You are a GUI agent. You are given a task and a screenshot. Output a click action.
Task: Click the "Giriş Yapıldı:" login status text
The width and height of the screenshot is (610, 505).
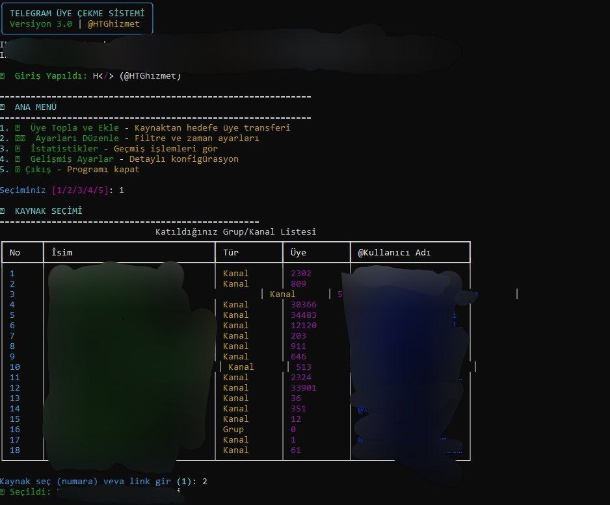click(x=51, y=76)
